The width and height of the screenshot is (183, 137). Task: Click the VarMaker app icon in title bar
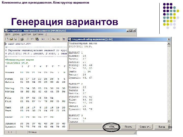pos(6,31)
